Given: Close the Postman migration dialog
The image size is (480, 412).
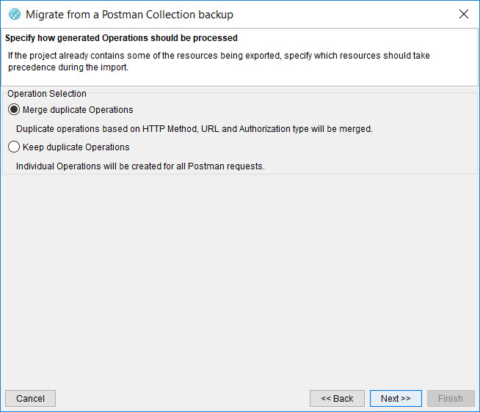Looking at the screenshot, I should point(463,14).
